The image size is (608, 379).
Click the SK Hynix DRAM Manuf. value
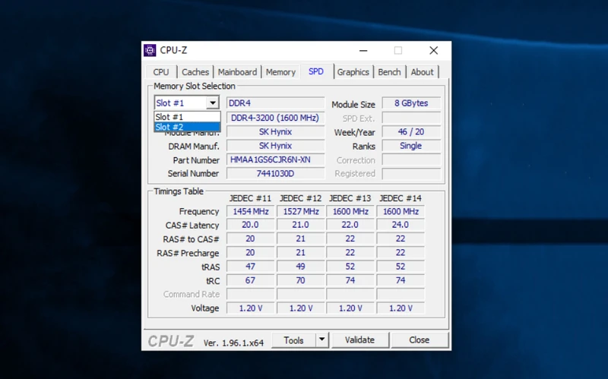tap(275, 146)
